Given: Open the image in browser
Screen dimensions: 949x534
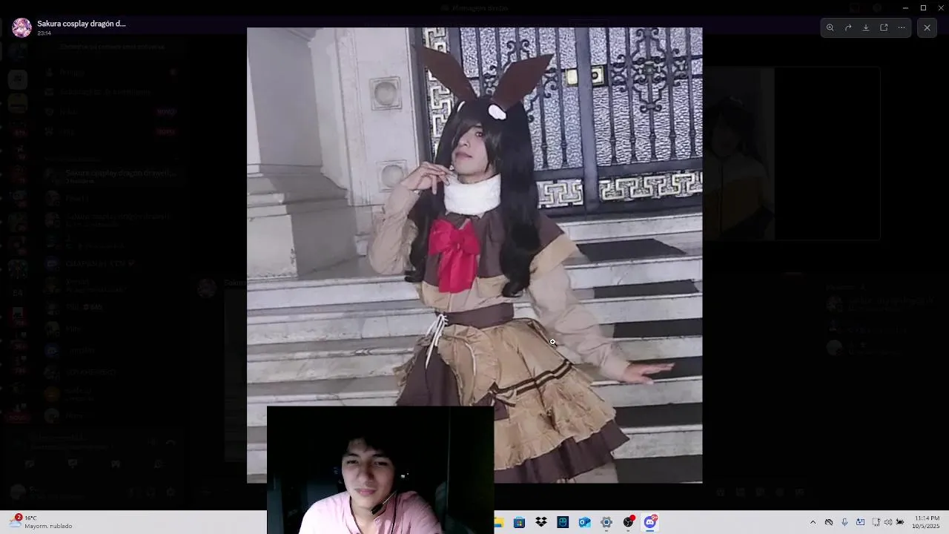Looking at the screenshot, I should (x=884, y=27).
